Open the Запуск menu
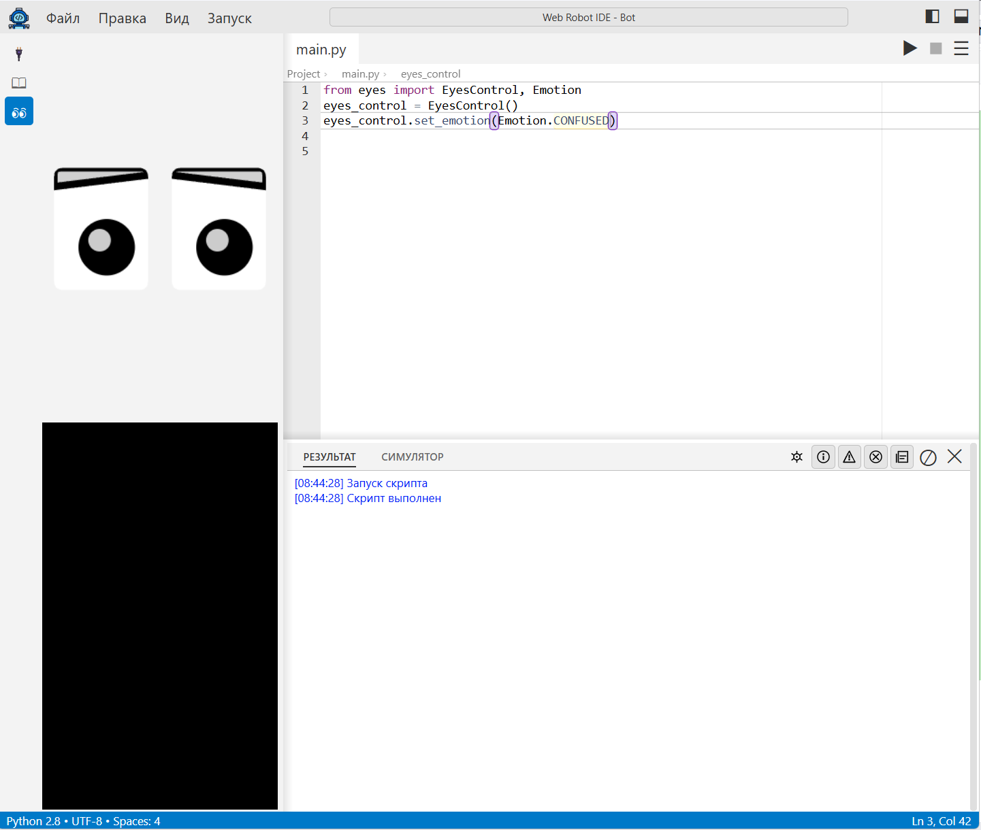Viewport: 981px width, 830px height. pyautogui.click(x=229, y=18)
